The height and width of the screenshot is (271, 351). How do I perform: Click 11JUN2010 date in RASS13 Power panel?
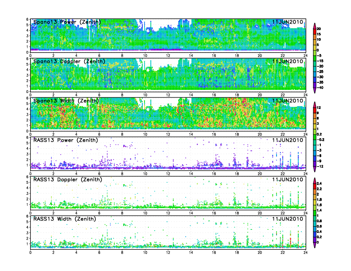click(288, 140)
